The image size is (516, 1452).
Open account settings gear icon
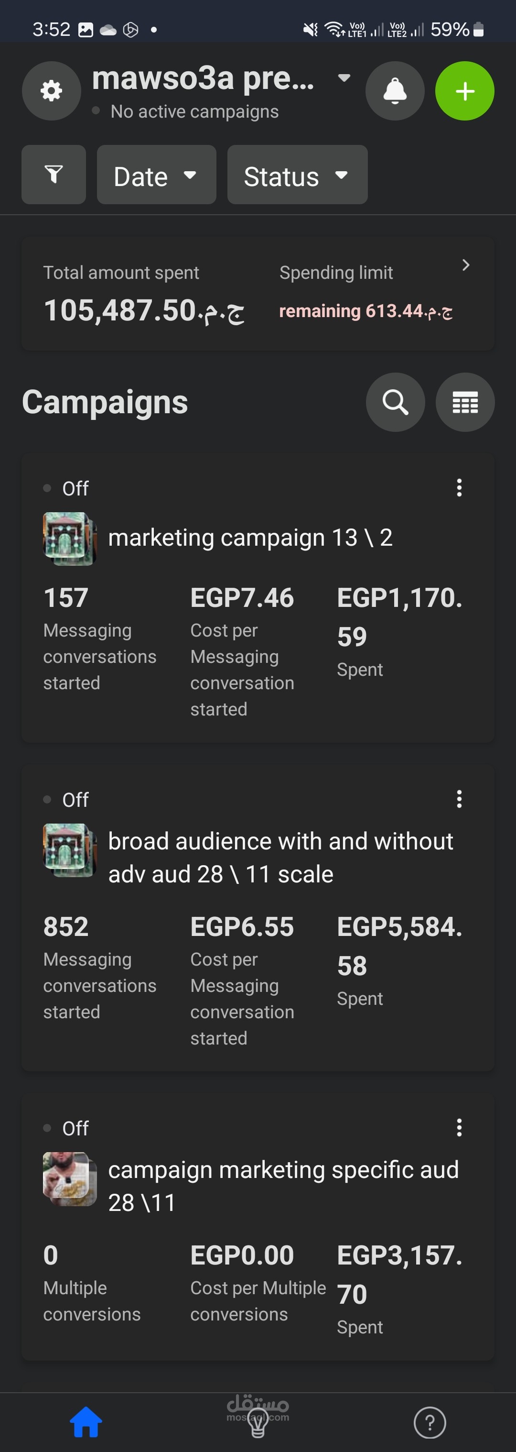[51, 91]
